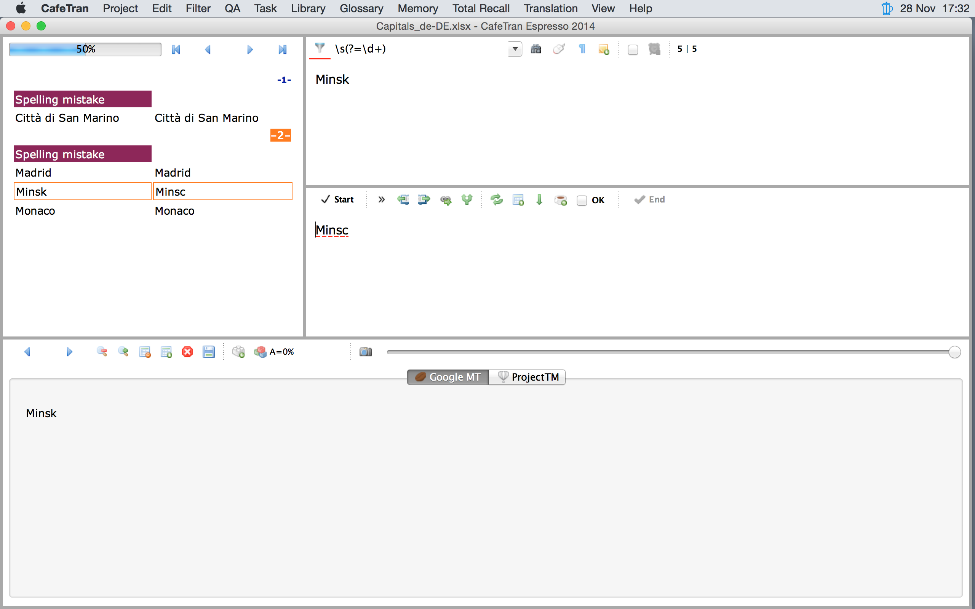Image resolution: width=975 pixels, height=609 pixels.
Task: Switch to the ProjectTM tab
Action: click(x=527, y=377)
